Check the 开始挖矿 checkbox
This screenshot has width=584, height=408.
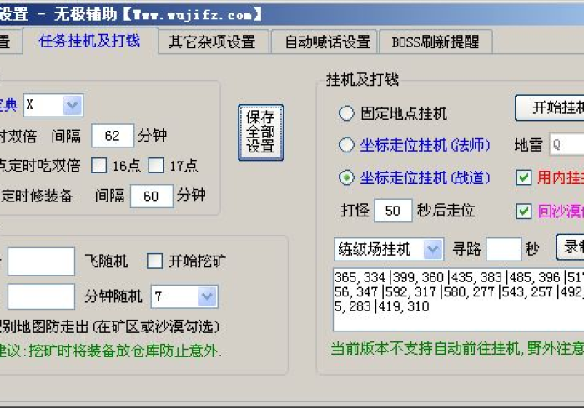tap(154, 261)
